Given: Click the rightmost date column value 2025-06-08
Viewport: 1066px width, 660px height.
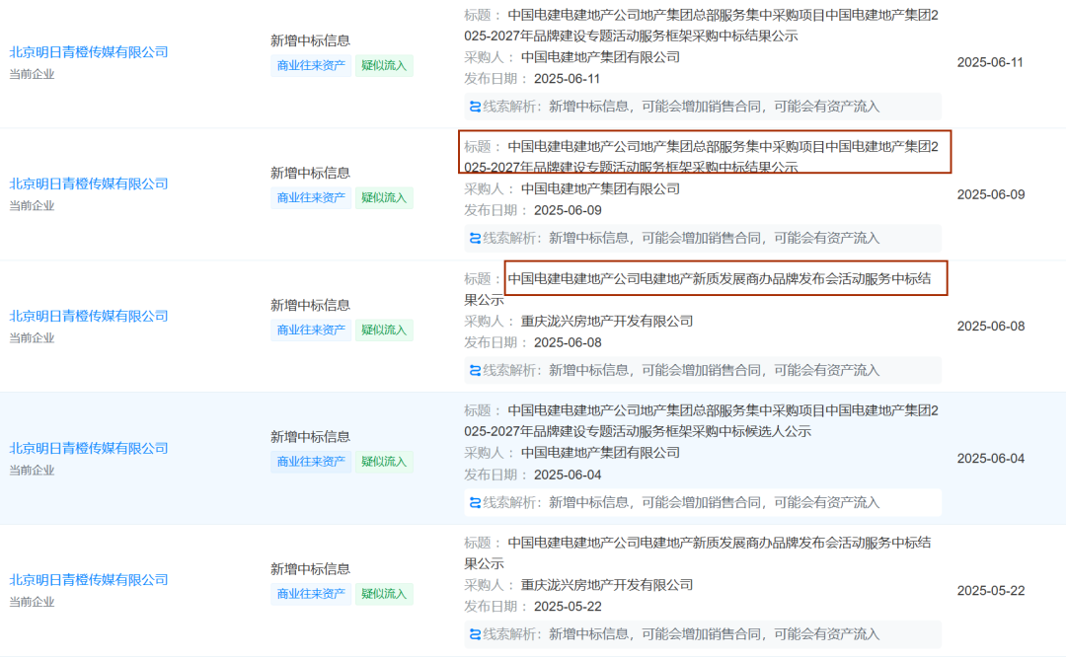Looking at the screenshot, I should click(991, 327).
